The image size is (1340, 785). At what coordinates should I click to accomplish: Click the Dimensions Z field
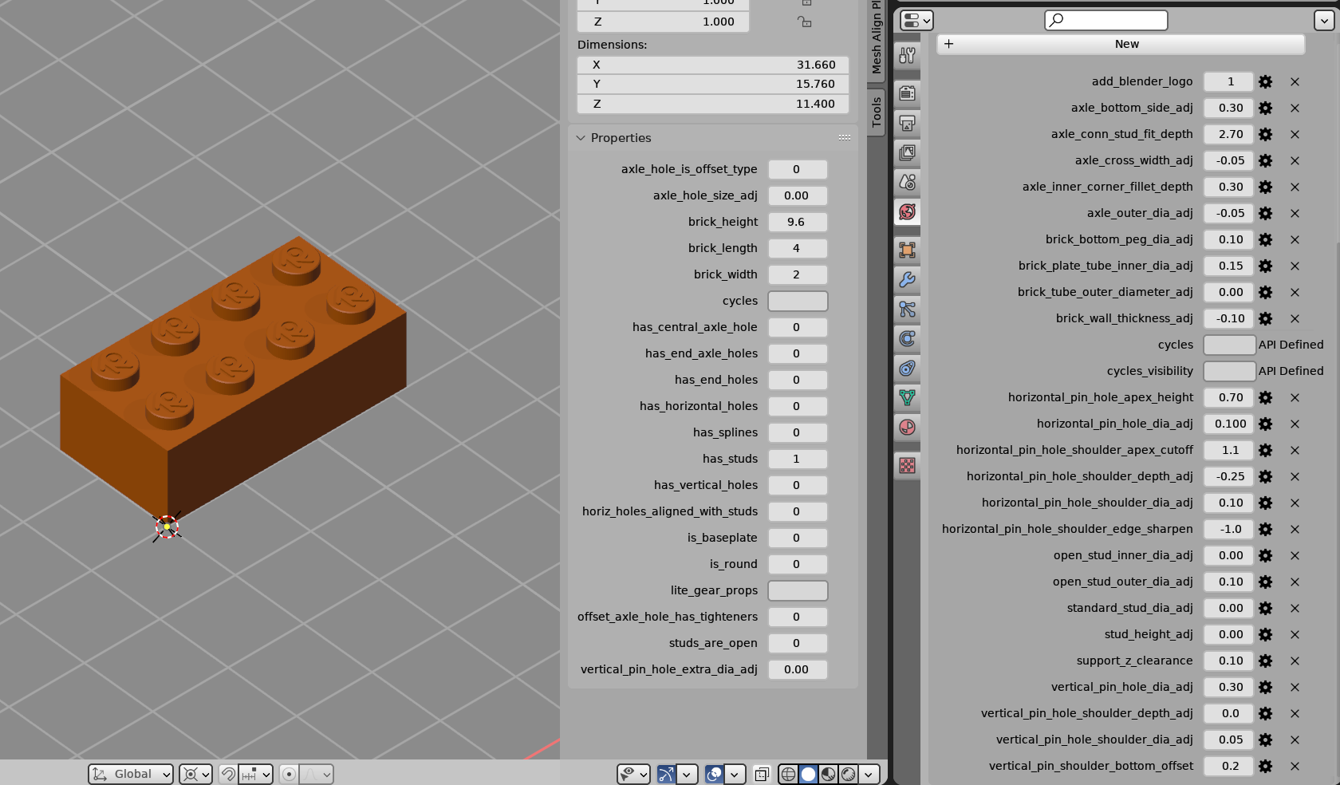pyautogui.click(x=713, y=104)
